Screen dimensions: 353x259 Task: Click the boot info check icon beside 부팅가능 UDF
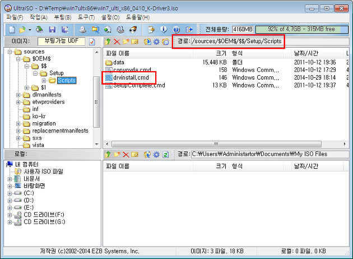92,42
